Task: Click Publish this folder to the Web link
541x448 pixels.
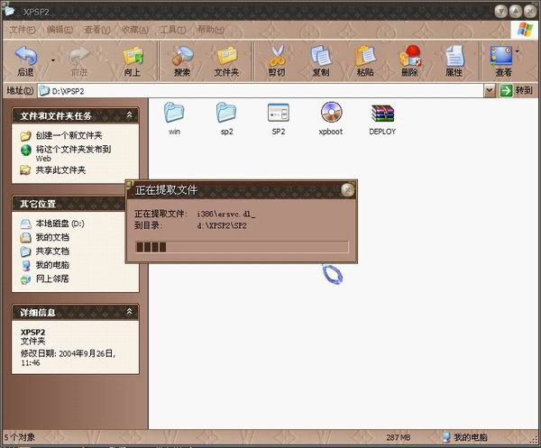Action: point(74,153)
